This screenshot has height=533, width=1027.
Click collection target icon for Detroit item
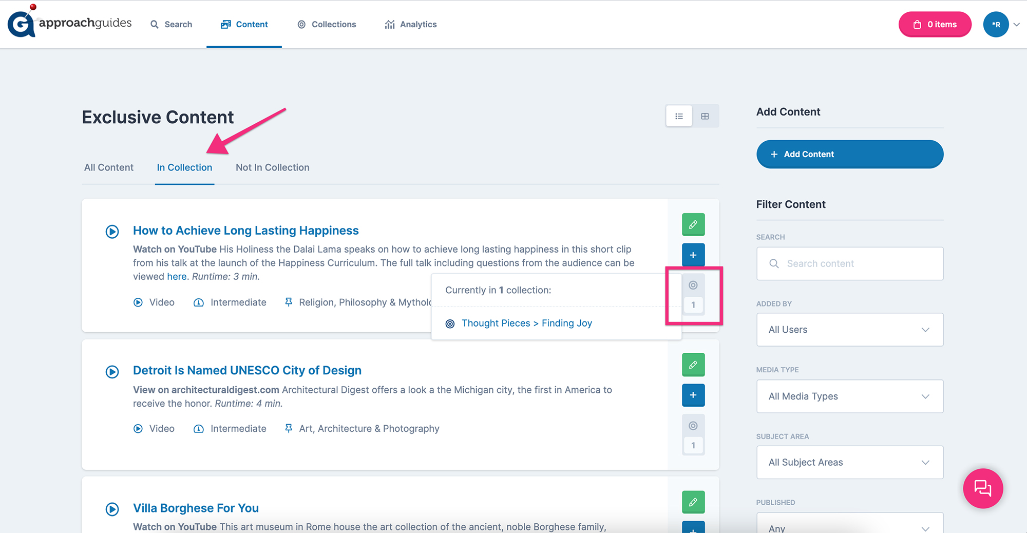click(x=693, y=426)
